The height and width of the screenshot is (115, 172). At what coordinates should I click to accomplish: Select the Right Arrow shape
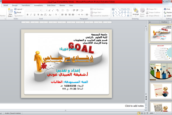point(122,12)
